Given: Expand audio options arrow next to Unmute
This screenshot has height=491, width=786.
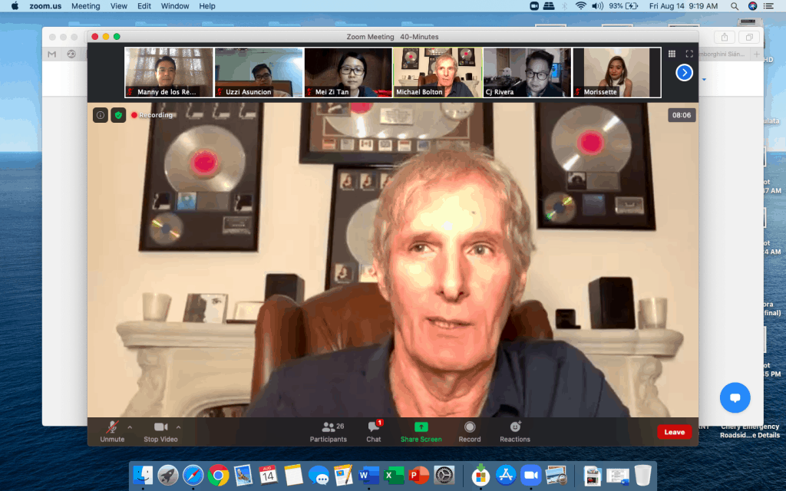Looking at the screenshot, I should (130, 427).
